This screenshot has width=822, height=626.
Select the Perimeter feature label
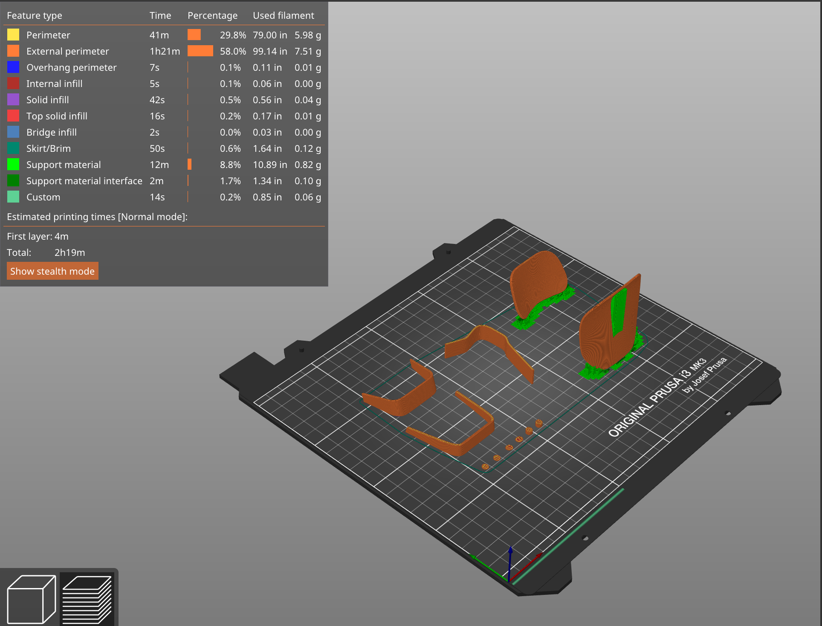tap(48, 35)
